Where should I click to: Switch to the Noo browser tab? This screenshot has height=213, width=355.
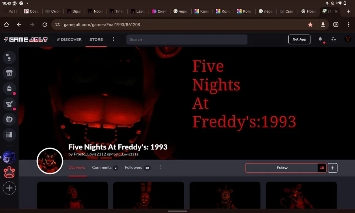(95, 11)
